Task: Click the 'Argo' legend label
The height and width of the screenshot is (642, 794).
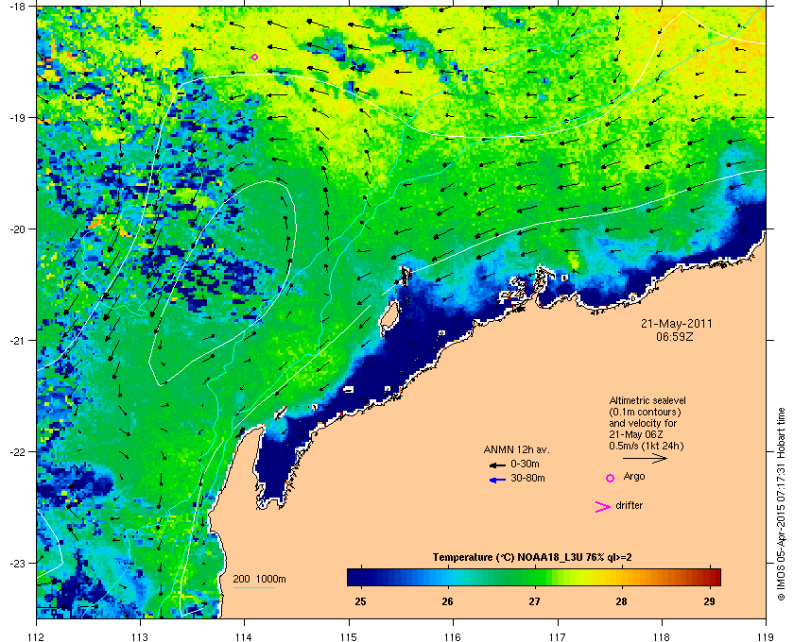Action: point(634,477)
